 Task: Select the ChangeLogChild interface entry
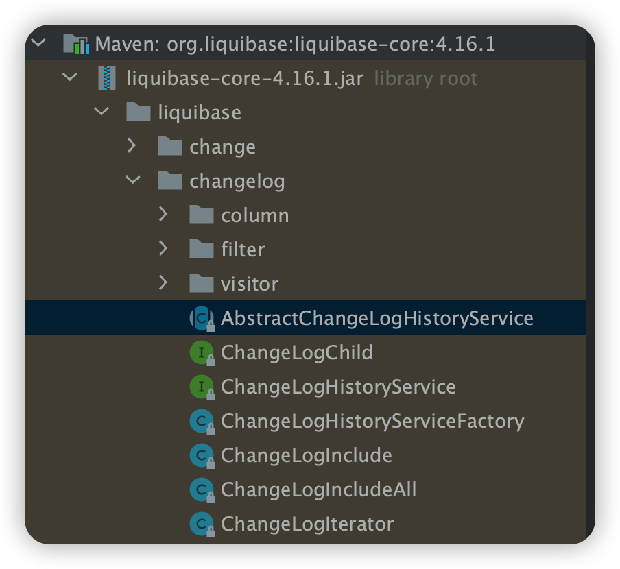point(296,352)
